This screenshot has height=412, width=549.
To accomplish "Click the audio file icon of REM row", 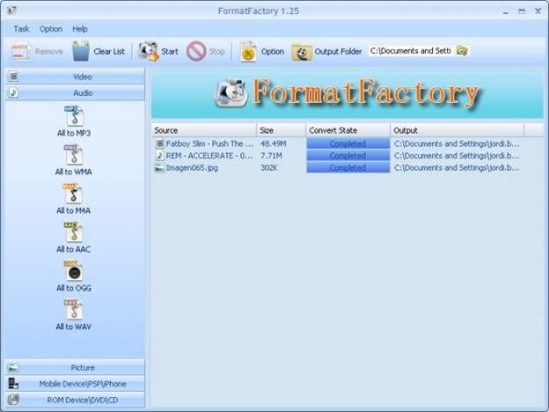I will [159, 156].
